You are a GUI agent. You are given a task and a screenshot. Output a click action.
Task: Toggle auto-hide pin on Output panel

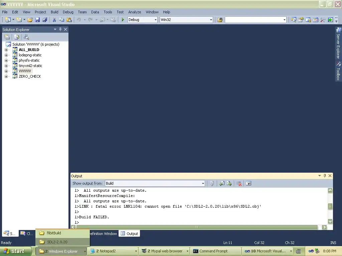(x=325, y=176)
